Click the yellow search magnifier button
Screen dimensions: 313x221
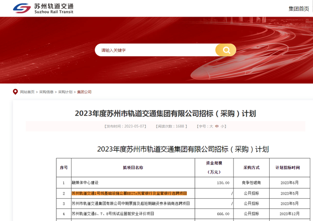click(x=226, y=50)
